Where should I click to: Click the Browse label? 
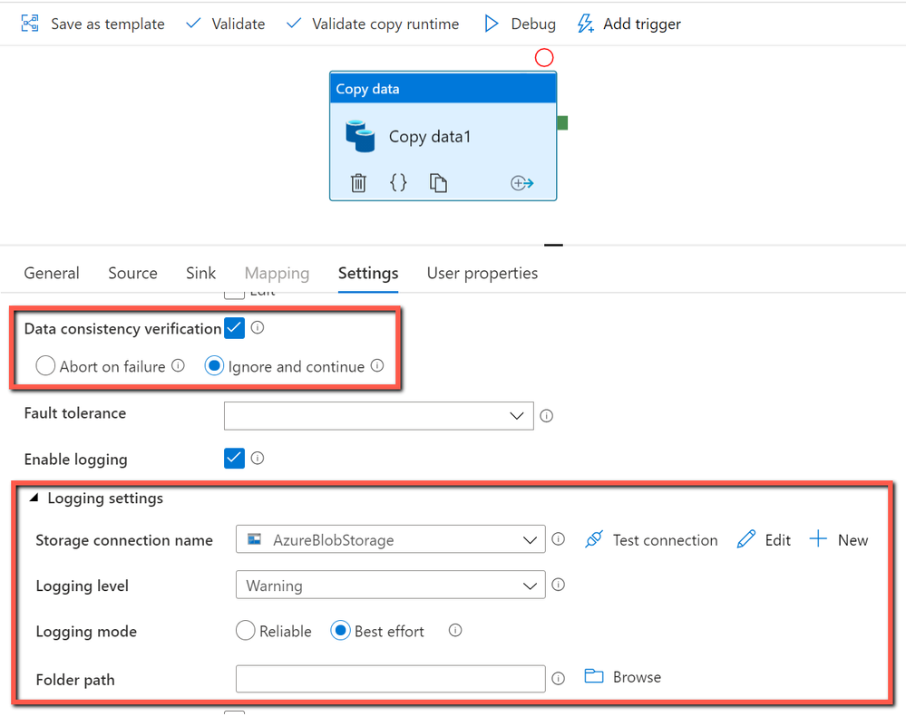[x=637, y=677]
